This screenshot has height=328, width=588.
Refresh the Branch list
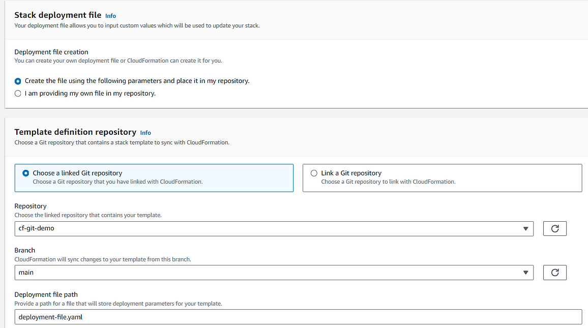point(554,273)
